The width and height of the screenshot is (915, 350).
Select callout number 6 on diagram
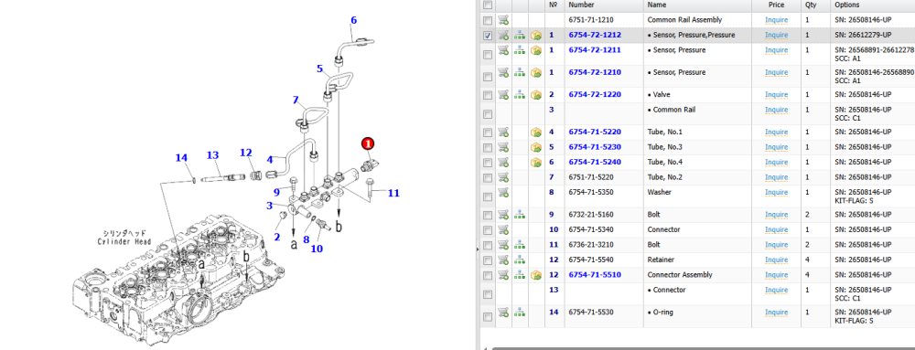point(353,20)
